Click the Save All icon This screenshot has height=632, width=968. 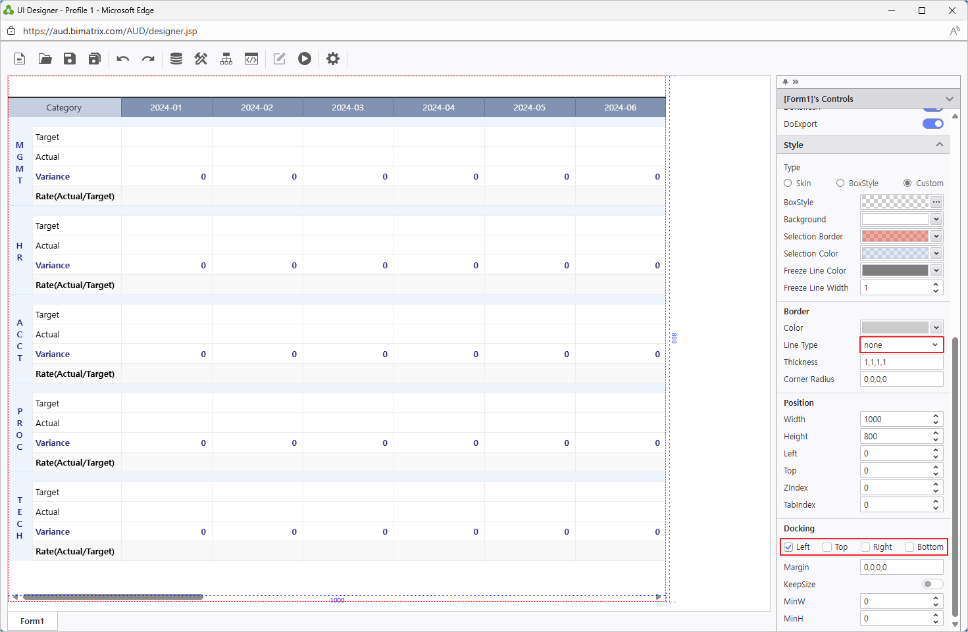94,59
